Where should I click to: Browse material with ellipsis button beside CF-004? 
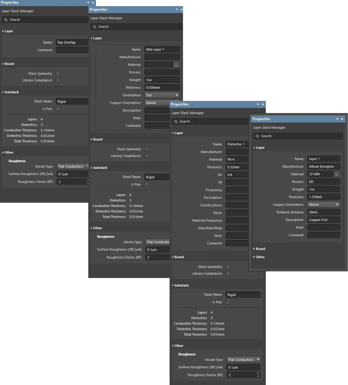pyautogui.click(x=337, y=174)
